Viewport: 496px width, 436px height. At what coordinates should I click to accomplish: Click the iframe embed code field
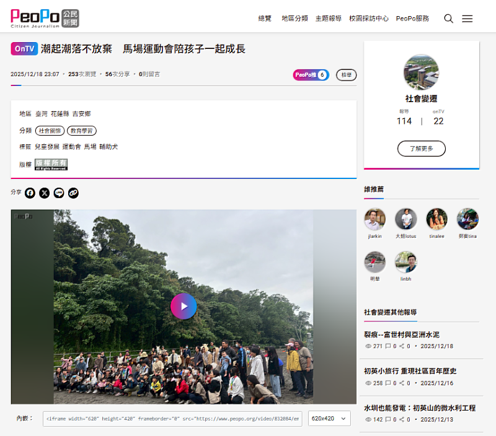pos(172,418)
